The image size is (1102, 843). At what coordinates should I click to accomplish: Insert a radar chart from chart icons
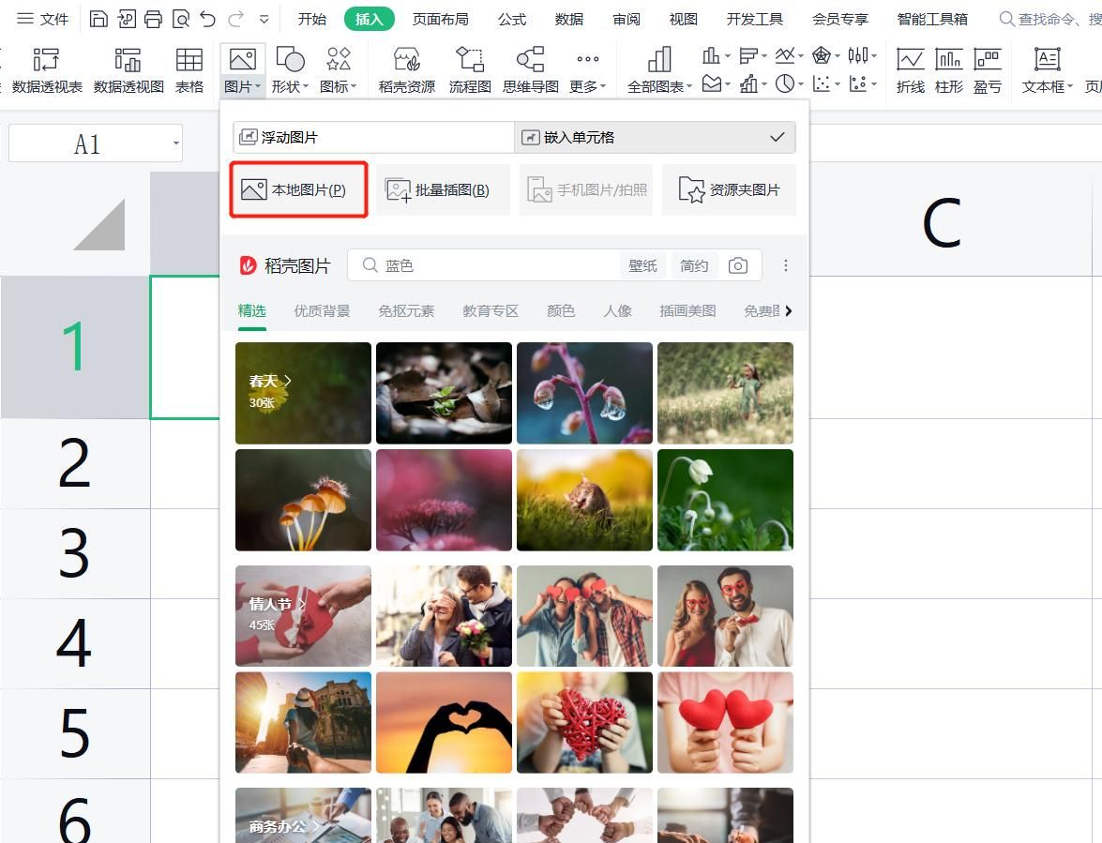click(x=826, y=55)
